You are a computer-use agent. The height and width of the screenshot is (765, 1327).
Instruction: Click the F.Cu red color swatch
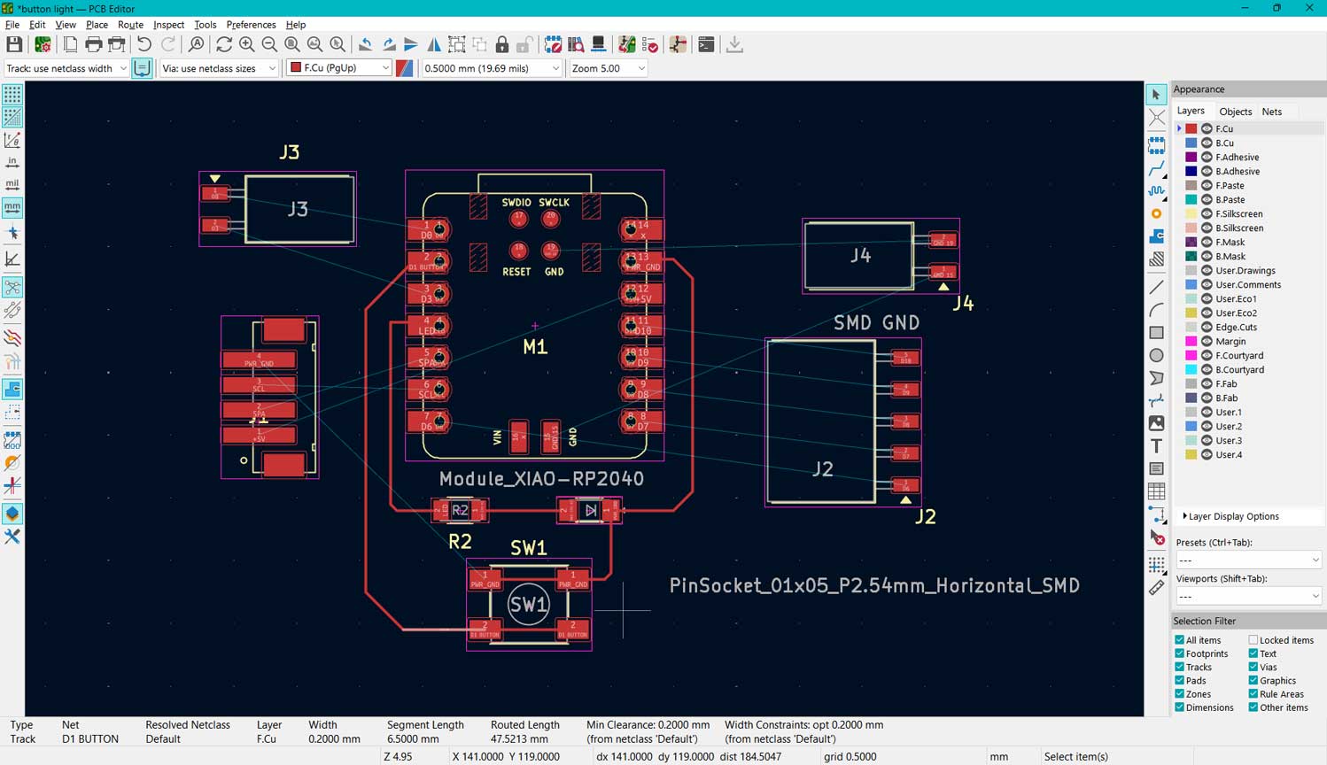coord(1191,128)
